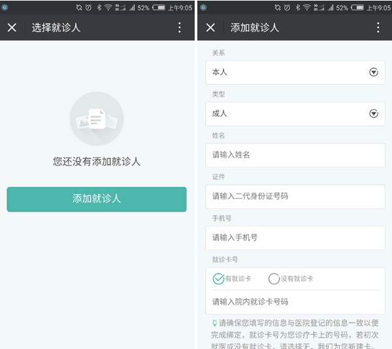Select the 没有就诊卡 radio option
This screenshot has width=392, height=349.
[274, 279]
